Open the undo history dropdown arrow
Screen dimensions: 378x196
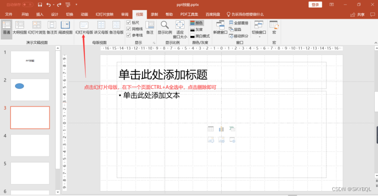54,5
